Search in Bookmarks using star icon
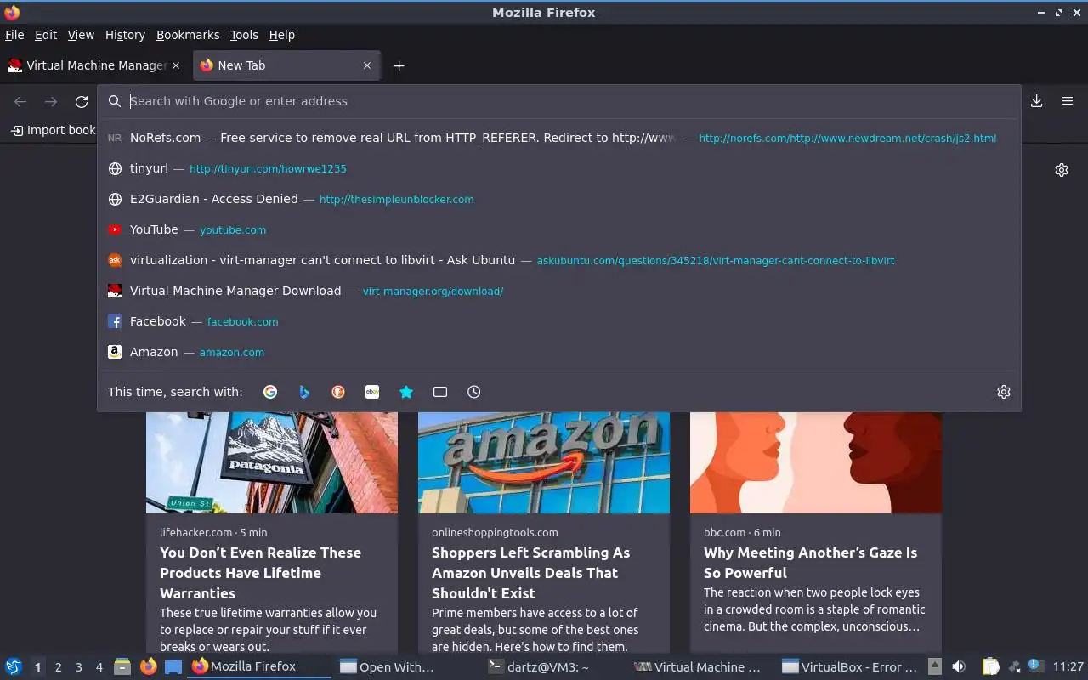The height and width of the screenshot is (680, 1088). coord(406,392)
